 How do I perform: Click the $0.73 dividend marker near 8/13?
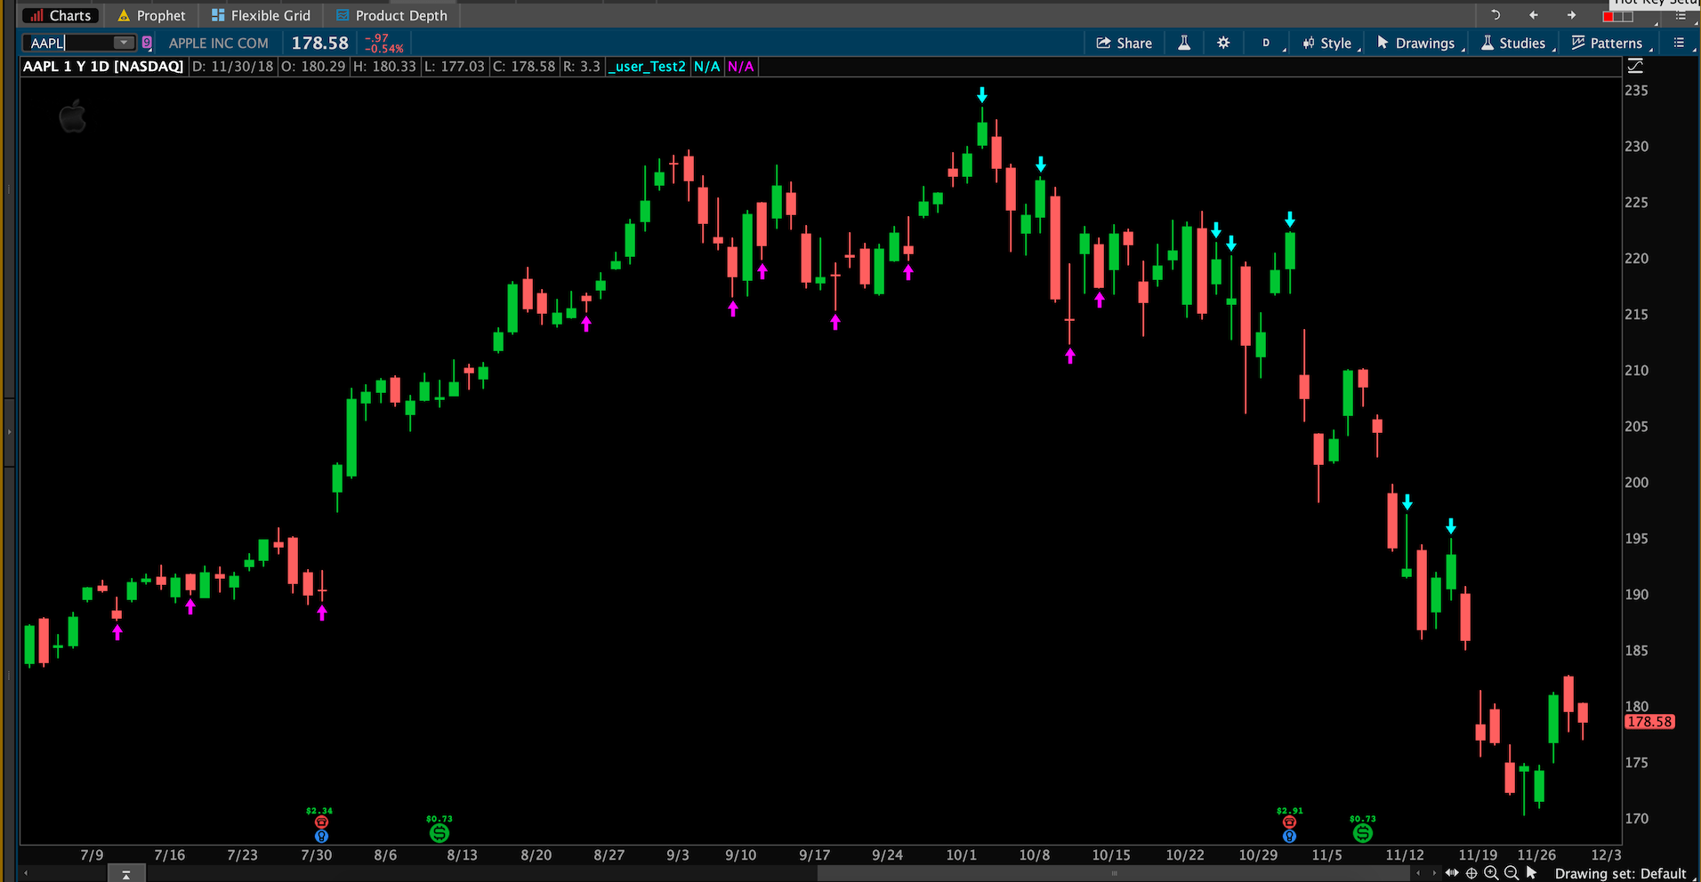439,833
